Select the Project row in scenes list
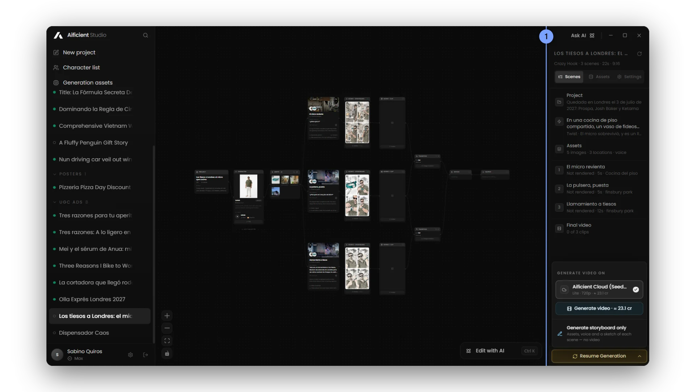The image size is (696, 392). coord(600,102)
